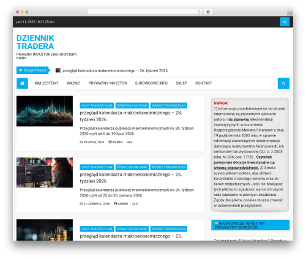Open the ticker headline about 26. tydzień 2026
This screenshot has width=306, height=259.
coord(115,70)
